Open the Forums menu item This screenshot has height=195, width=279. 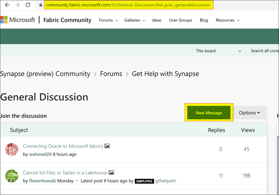click(x=106, y=20)
